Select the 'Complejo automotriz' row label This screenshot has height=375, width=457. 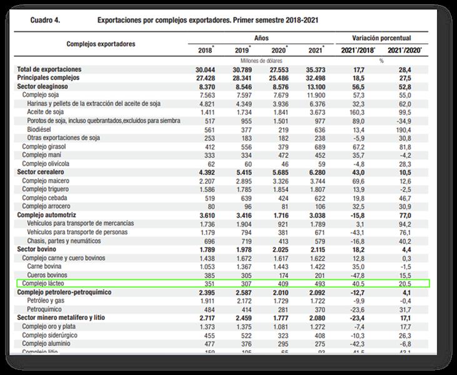(49, 215)
